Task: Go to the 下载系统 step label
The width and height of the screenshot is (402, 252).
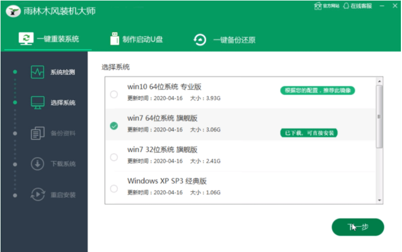Action: point(63,164)
